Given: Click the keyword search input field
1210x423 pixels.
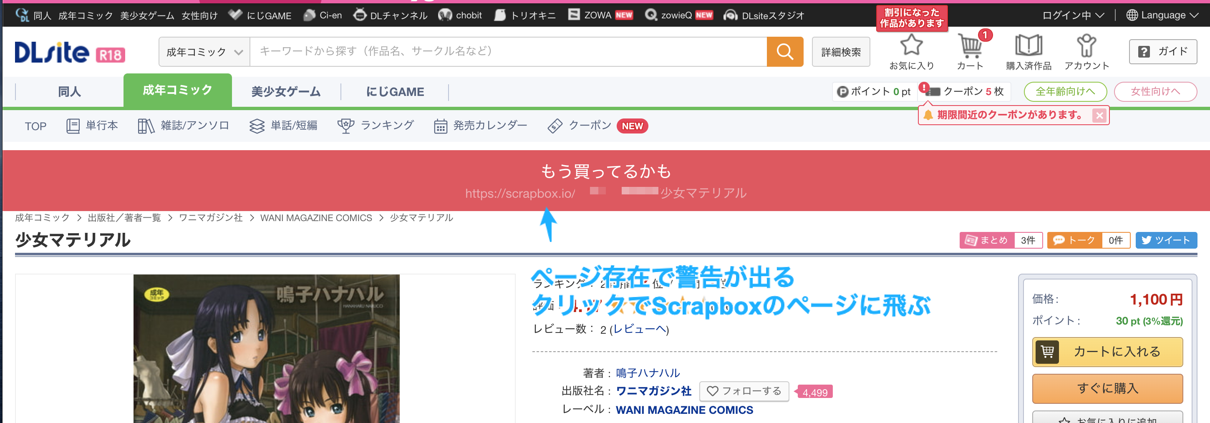Looking at the screenshot, I should [x=508, y=52].
